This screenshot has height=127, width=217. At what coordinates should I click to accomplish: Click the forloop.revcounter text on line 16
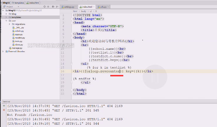(102, 71)
